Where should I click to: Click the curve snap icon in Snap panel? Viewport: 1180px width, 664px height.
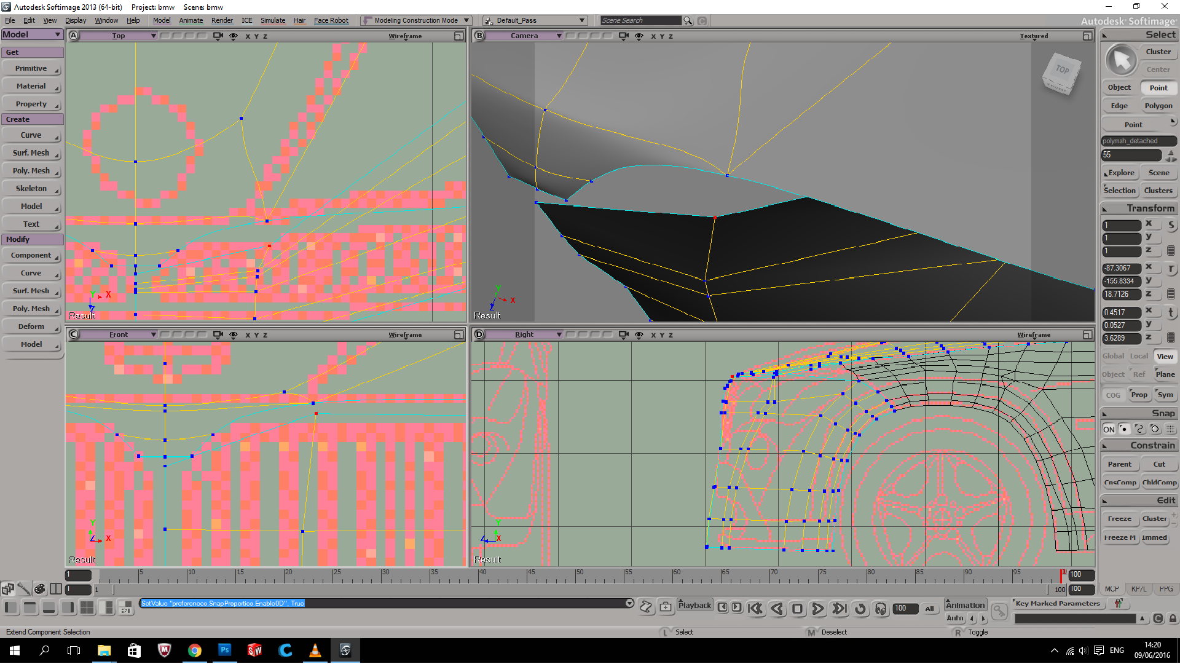pos(1139,429)
